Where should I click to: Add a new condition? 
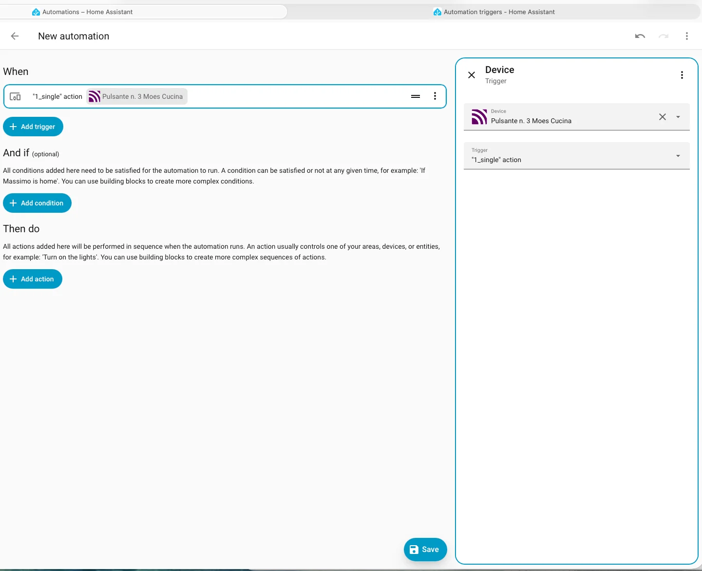point(37,203)
